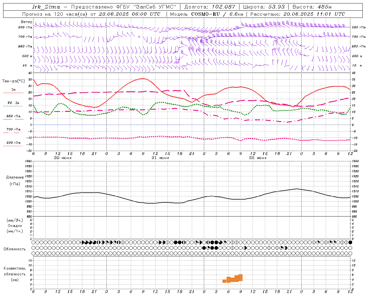Image resolution: width=367 pixels, height=294 pixels.
Task: Click the 'Тем-ра(°C)' temperature panel label
Action: 13,81
